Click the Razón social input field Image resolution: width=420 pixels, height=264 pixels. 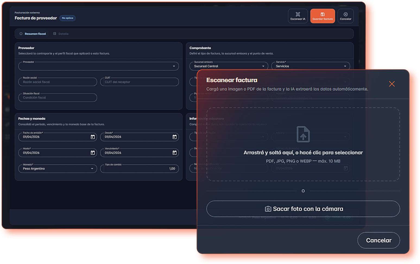tap(58, 82)
